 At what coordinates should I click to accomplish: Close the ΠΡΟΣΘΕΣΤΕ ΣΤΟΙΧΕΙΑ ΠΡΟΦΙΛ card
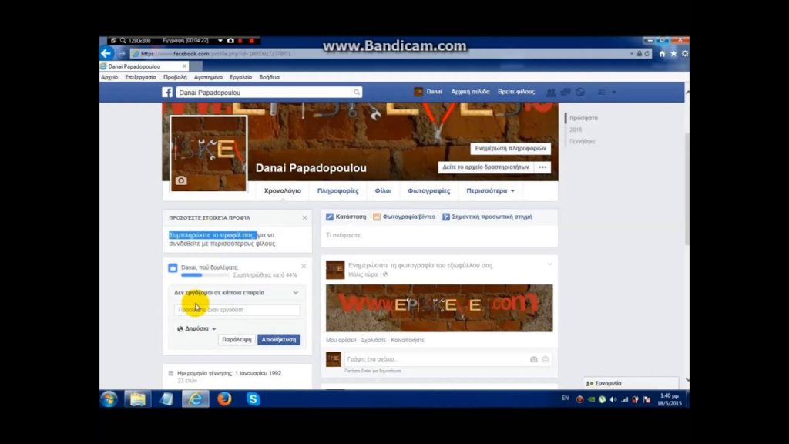[x=304, y=217]
